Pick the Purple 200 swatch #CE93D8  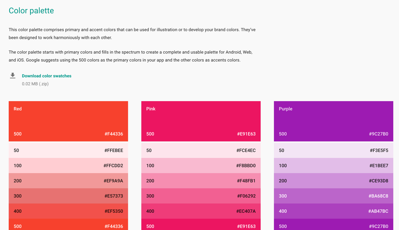click(334, 181)
